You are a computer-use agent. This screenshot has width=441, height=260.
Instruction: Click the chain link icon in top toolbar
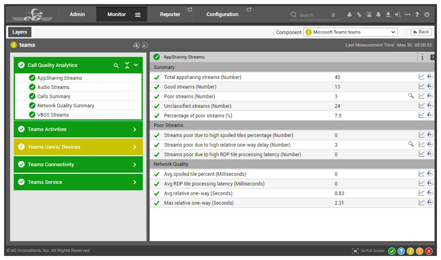(x=359, y=15)
